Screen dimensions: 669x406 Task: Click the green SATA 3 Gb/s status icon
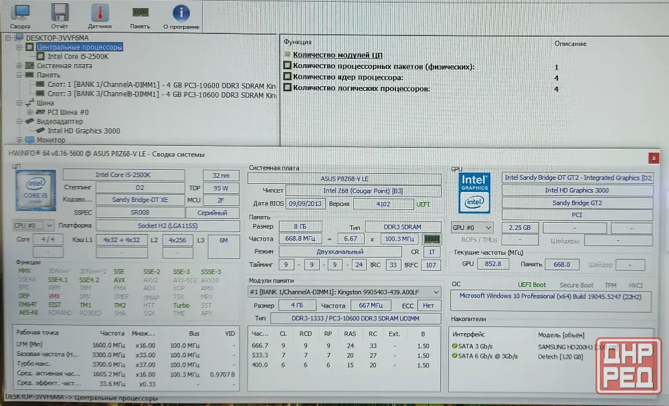point(454,346)
